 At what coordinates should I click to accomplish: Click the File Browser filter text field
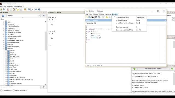coord(20,87)
